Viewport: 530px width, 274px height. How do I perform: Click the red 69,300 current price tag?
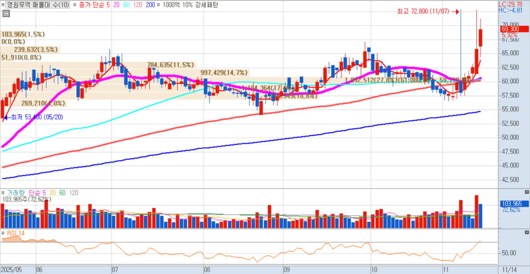[514, 29]
